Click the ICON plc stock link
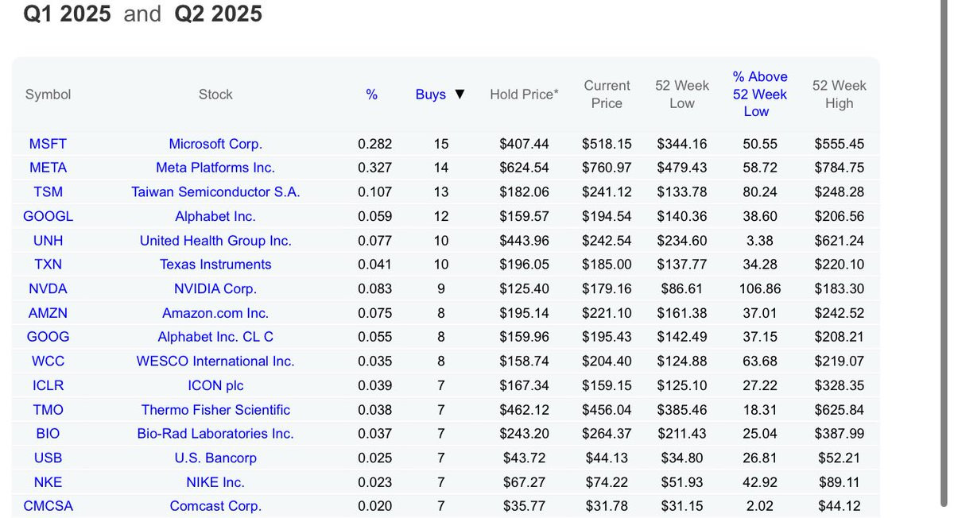 point(215,385)
